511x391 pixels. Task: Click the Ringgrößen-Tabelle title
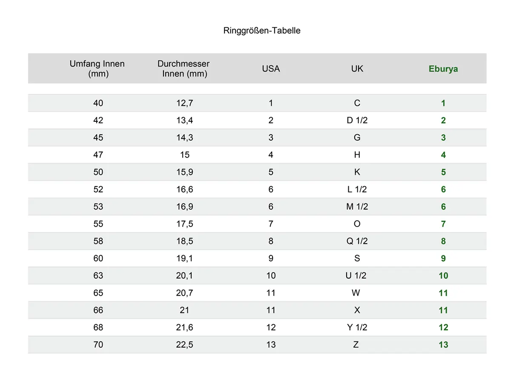tap(262, 31)
